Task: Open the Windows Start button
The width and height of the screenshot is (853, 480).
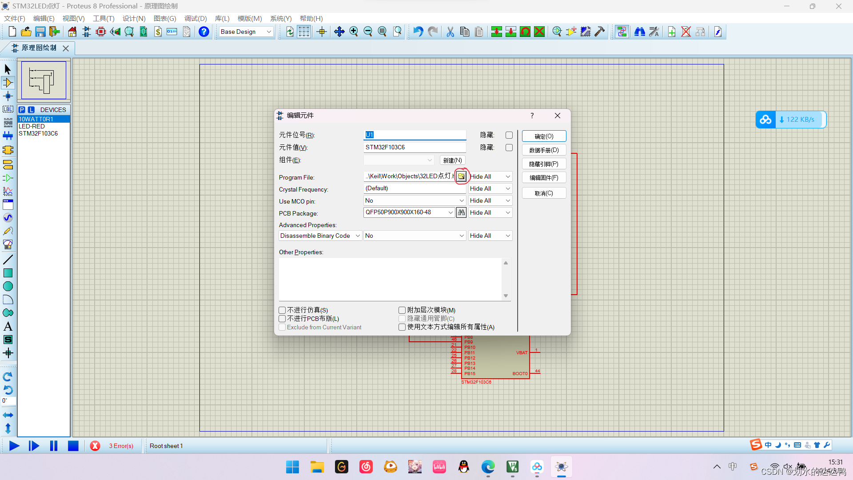Action: [x=292, y=467]
